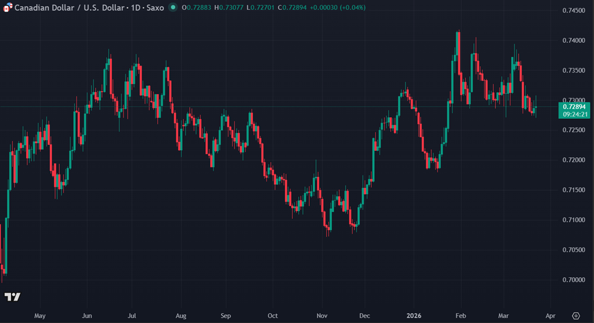
Task: Click the 0.72000 price axis label
Action: coord(573,160)
